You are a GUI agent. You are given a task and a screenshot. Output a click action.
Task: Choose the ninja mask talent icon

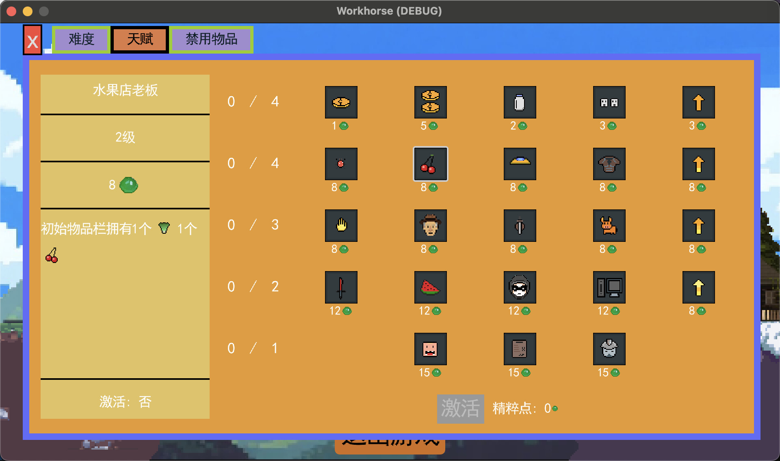(x=520, y=287)
